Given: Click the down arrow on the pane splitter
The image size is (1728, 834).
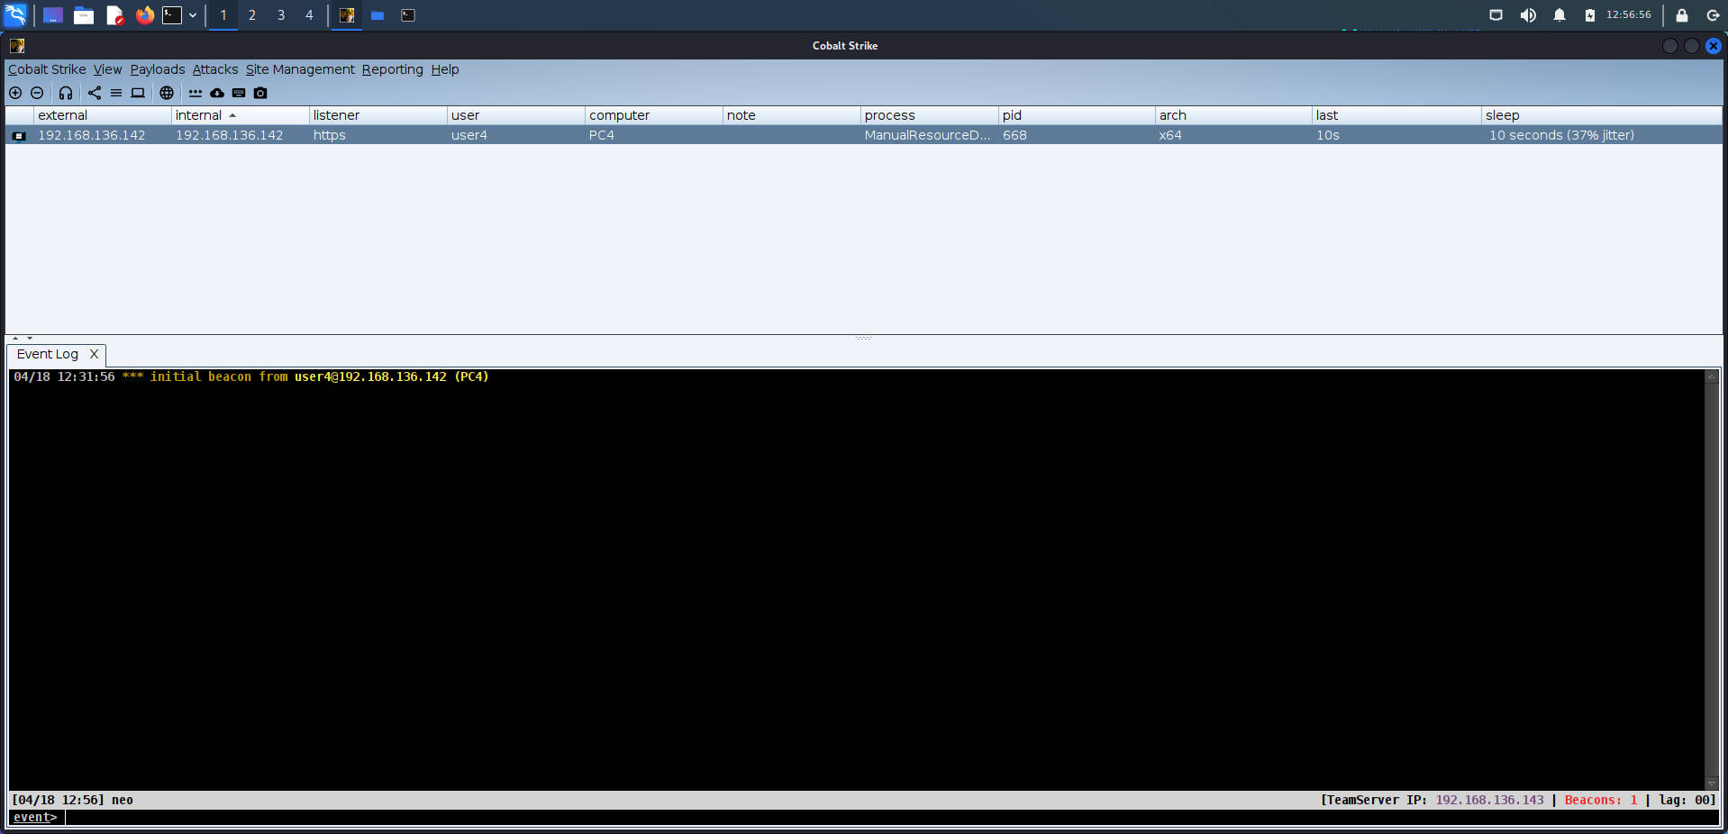Looking at the screenshot, I should click(x=30, y=339).
